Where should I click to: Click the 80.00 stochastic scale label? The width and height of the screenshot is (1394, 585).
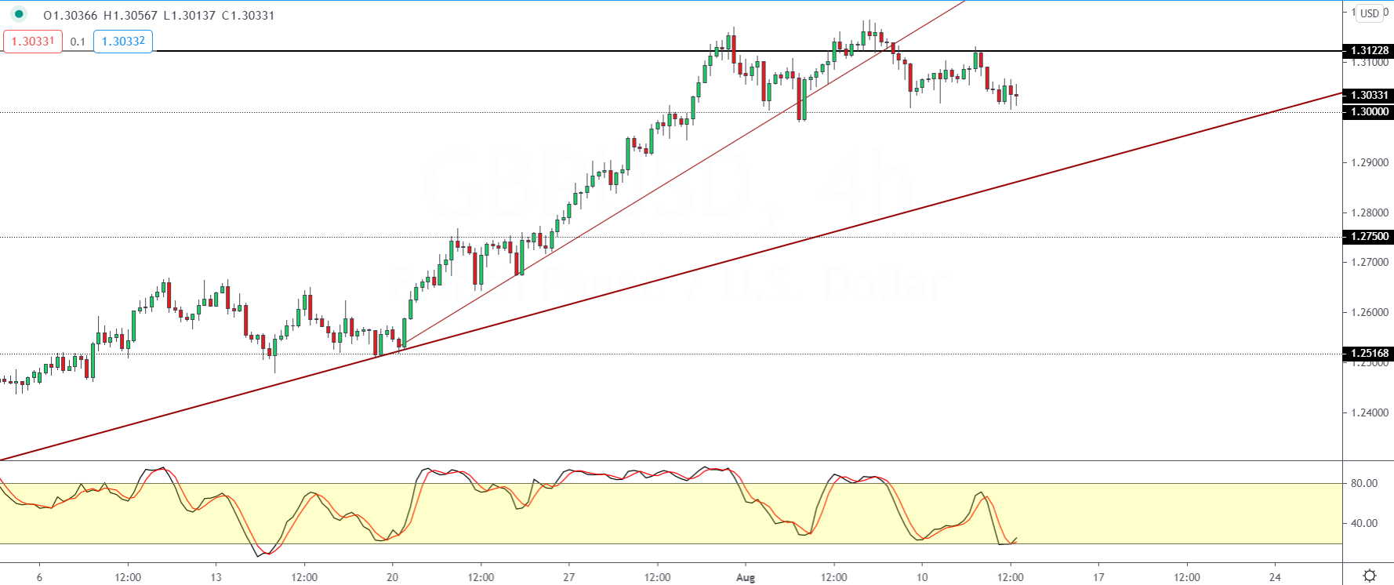pyautogui.click(x=1364, y=484)
